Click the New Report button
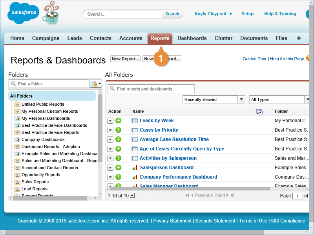Screen dimensions: 314x235 point(125,59)
